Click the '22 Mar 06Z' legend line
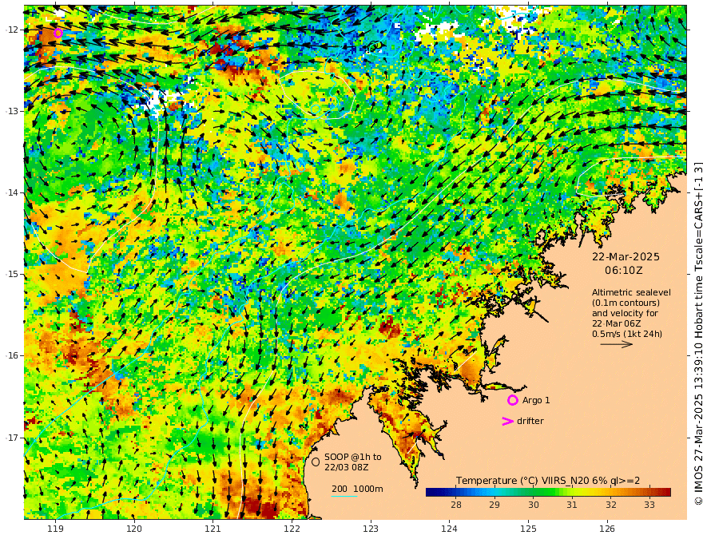Viewport: 703px width, 543px height. 616,323
